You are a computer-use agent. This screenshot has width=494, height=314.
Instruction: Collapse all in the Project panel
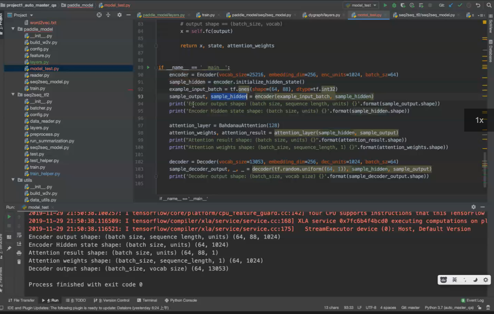pos(108,15)
